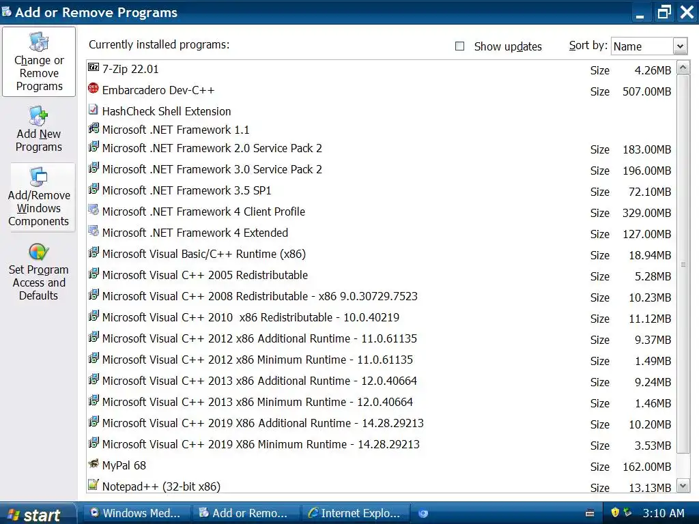Select Visual C++ 2005 Redistributable entry

pos(205,275)
